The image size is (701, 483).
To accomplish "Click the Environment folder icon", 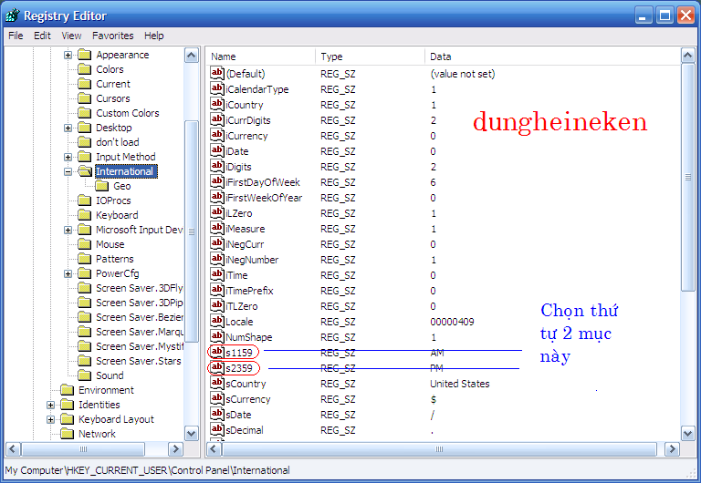I will [x=67, y=390].
